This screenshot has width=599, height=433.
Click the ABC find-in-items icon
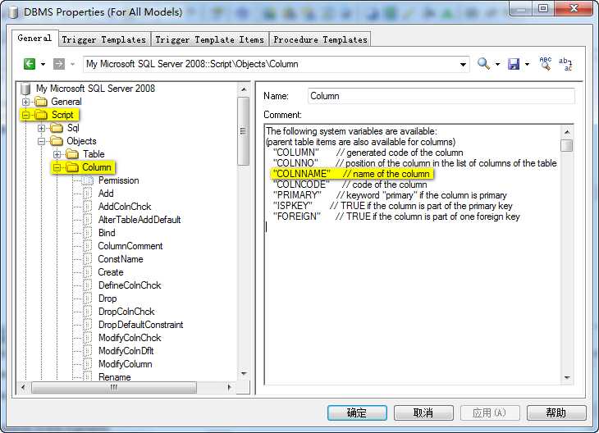546,63
